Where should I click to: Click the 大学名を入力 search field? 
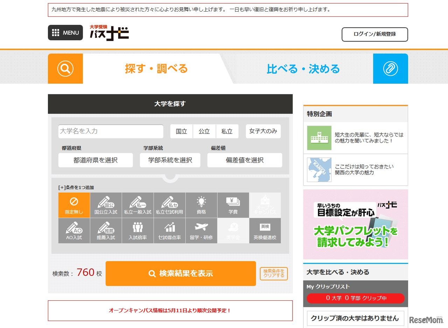click(x=111, y=131)
